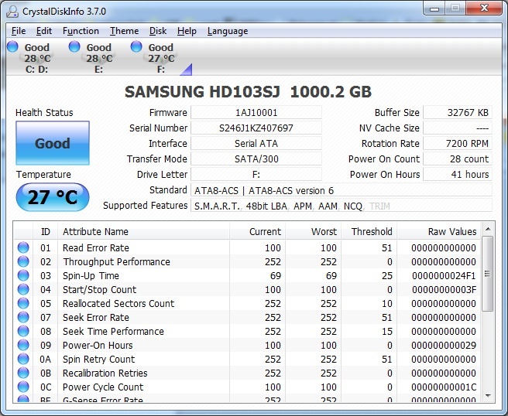Open the Disk menu
Viewport: 508px width, 416px height.
click(x=158, y=31)
